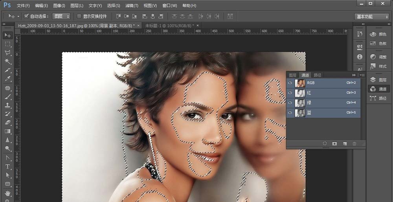Hide the 红 channel visibility eye

pos(290,93)
